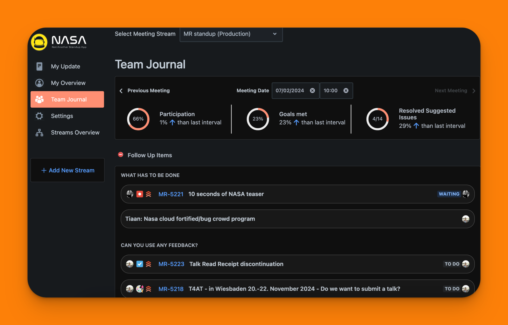Viewport: 508px width, 325px height.
Task: Click the 23% Goals met progress ring
Action: (x=258, y=119)
